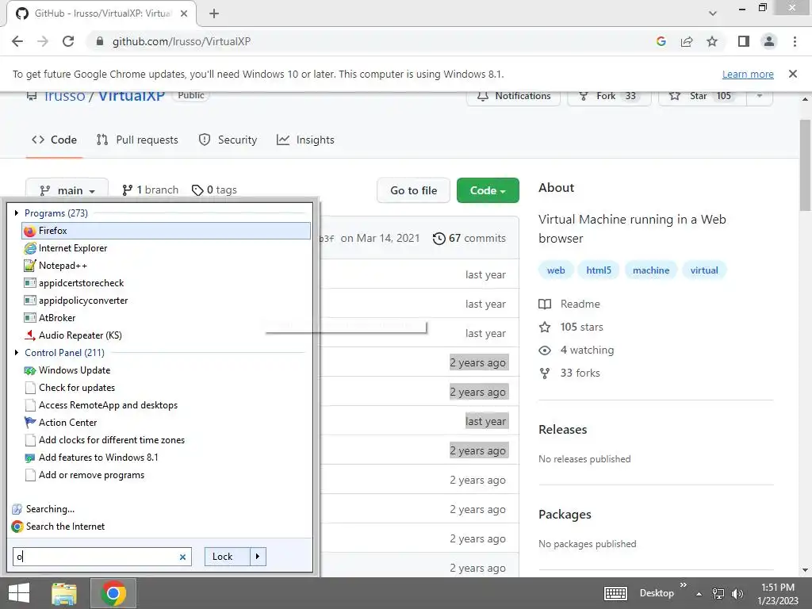Open the 67 commits history
The image size is (812, 609).
(x=469, y=238)
